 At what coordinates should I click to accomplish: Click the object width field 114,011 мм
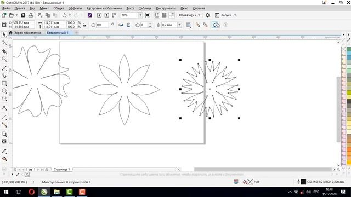pos(54,23)
